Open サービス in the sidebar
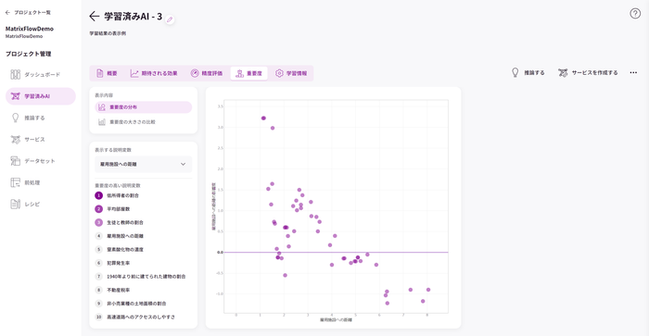 [x=41, y=139]
